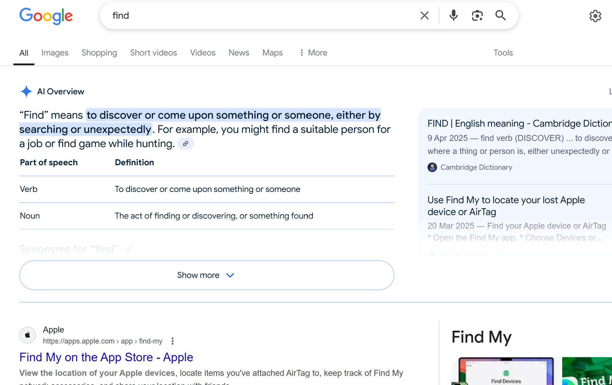612x385 pixels.
Task: Open Use Find My to locate Apple device link
Action: pyautogui.click(x=506, y=206)
